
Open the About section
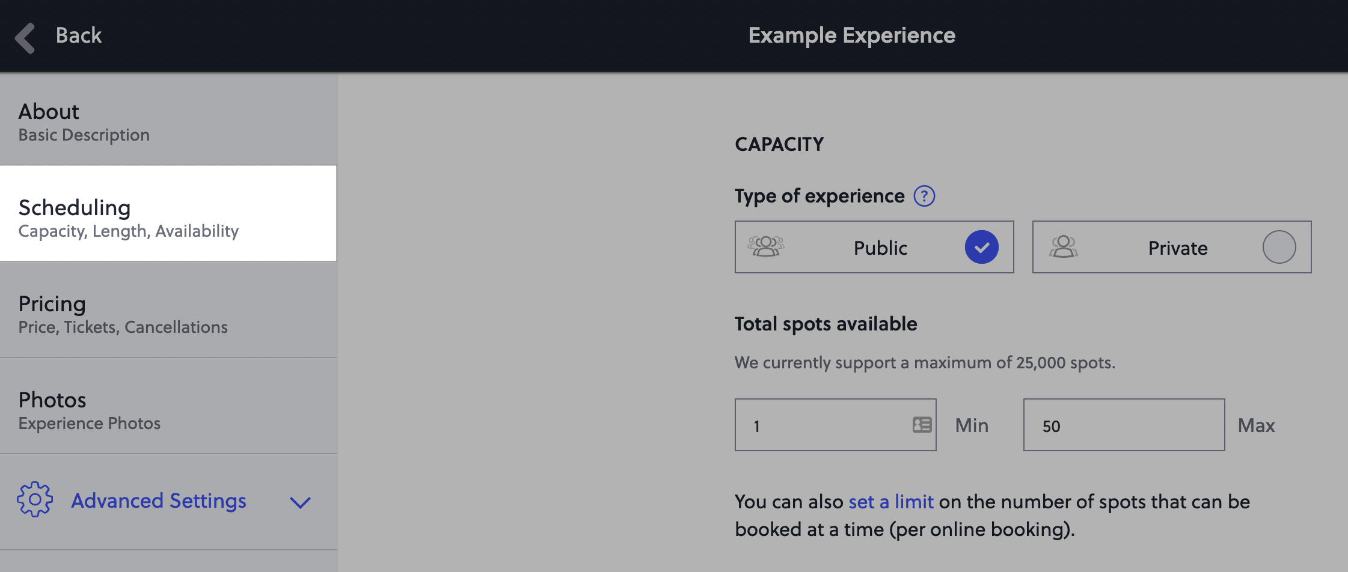pos(168,120)
